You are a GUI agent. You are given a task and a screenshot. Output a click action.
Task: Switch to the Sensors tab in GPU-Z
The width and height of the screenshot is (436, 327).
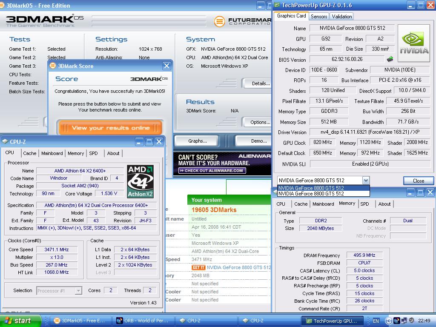318,17
